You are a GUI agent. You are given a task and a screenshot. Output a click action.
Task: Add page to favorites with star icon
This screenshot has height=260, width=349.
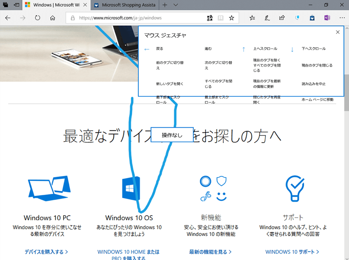coord(232,18)
